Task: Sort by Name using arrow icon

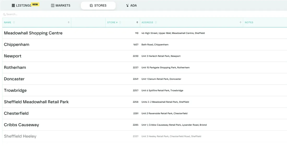Action: point(69,22)
